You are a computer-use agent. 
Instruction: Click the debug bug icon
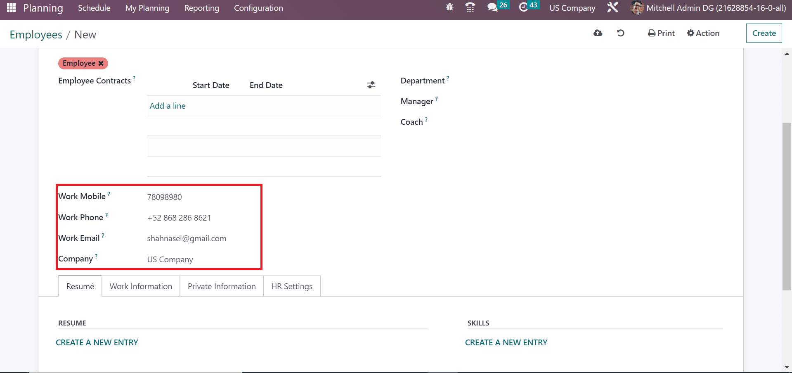[x=449, y=7]
